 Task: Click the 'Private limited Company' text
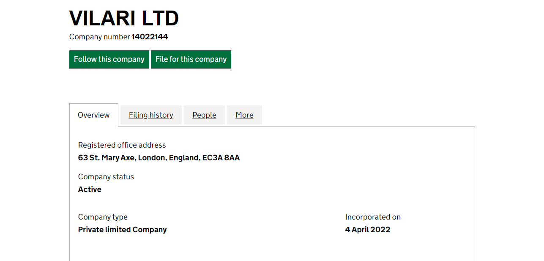coord(122,230)
